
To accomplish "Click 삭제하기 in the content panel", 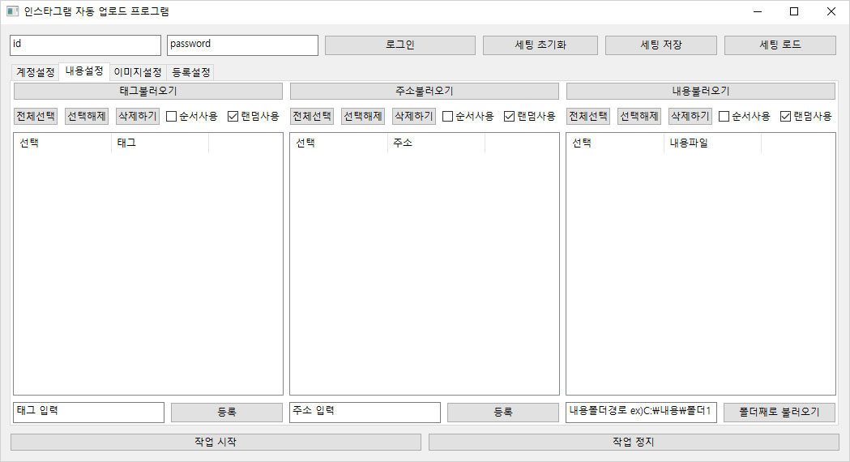I will [690, 116].
